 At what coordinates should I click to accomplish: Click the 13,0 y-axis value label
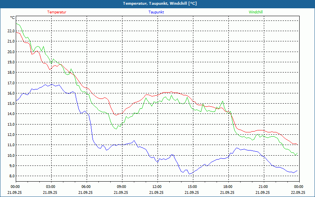tap(11, 124)
